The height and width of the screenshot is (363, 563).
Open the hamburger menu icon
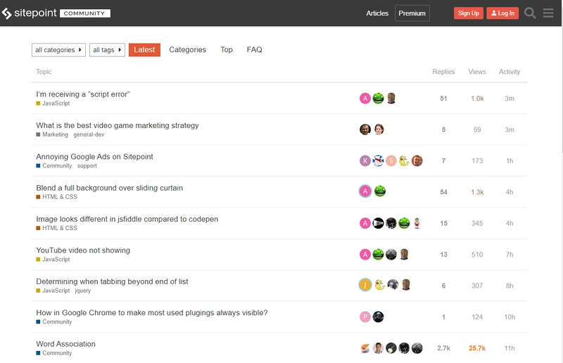coord(548,13)
